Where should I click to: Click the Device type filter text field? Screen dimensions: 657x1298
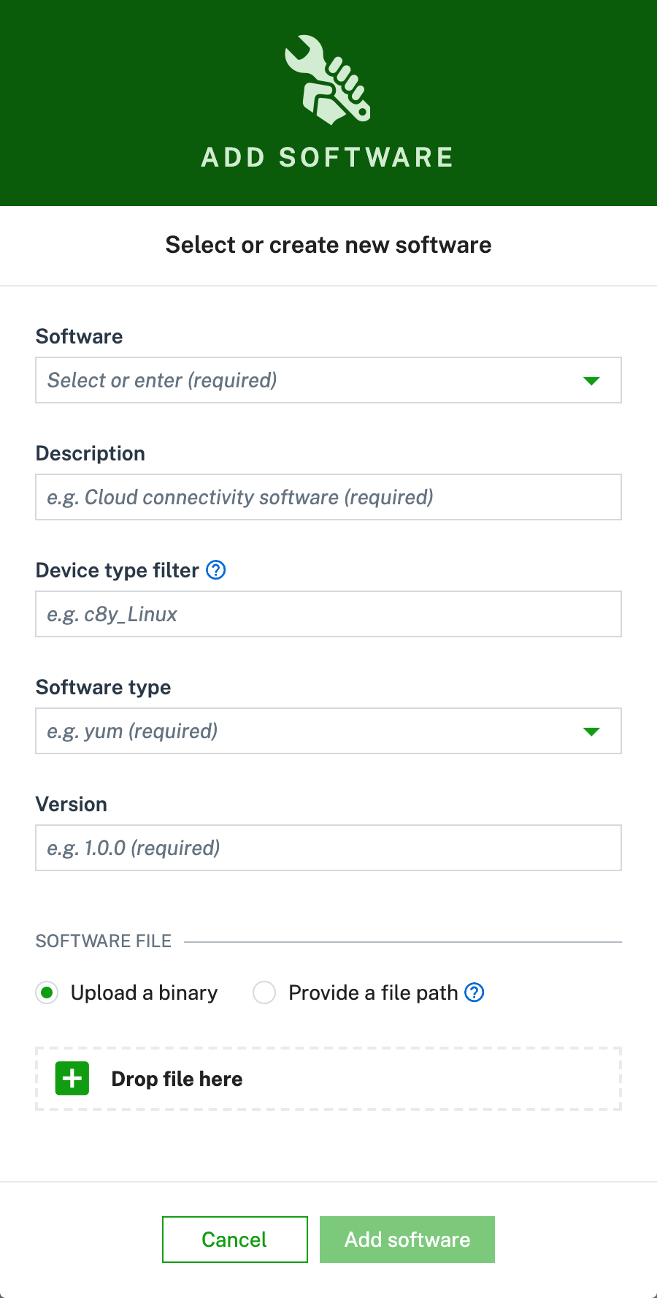click(328, 614)
